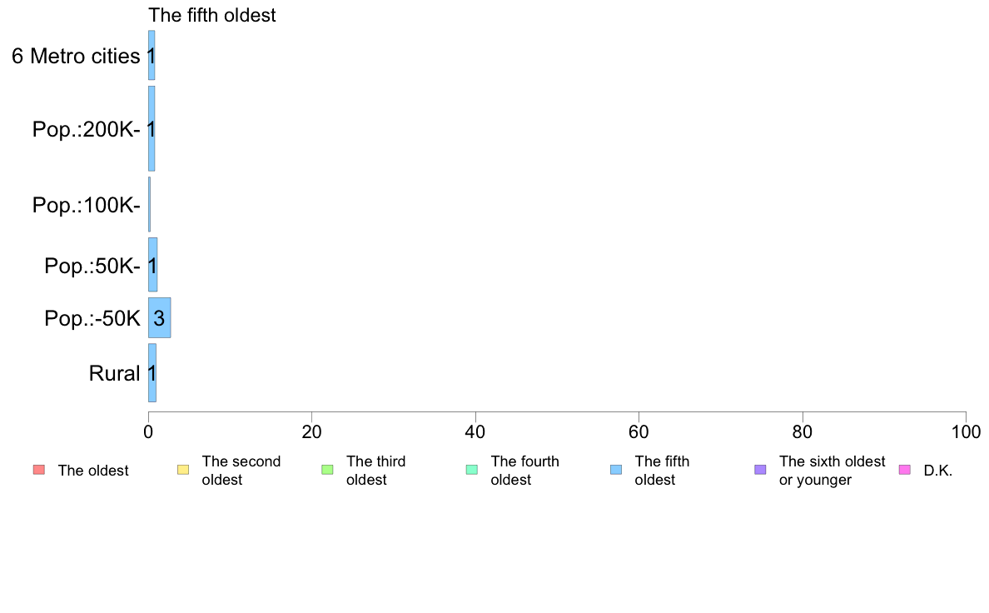Click the x-axis tick label 40
Viewport: 989px width, 613px height.
(x=475, y=431)
